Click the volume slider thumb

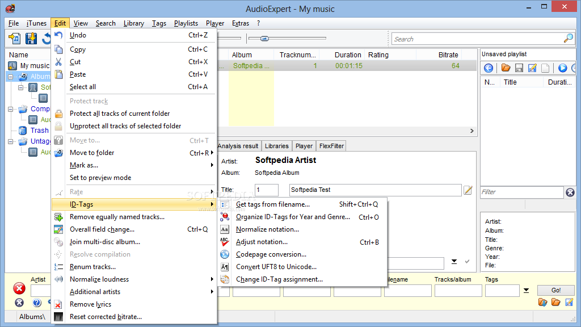(x=264, y=39)
